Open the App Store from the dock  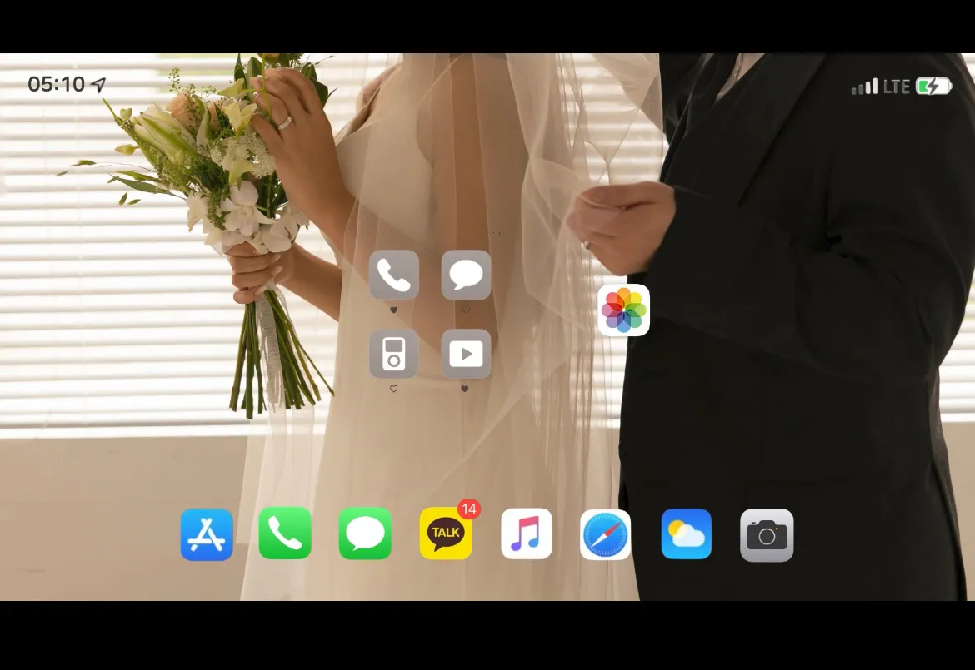coord(207,534)
